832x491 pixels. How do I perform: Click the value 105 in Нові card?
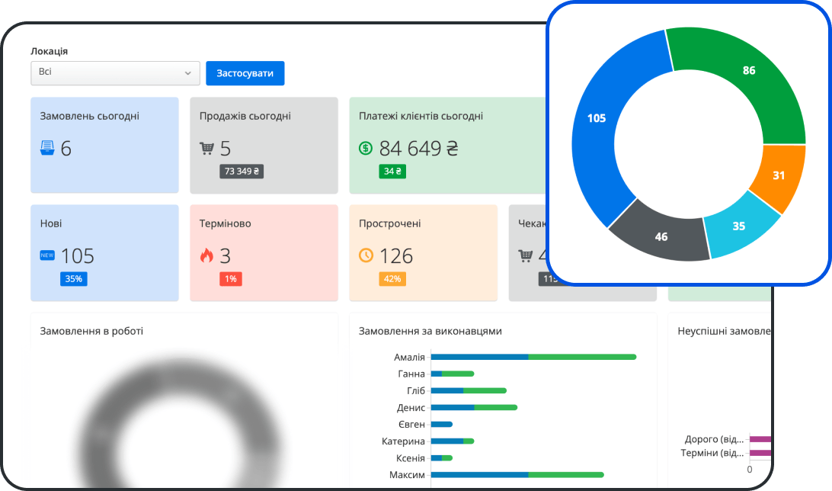pyautogui.click(x=78, y=256)
